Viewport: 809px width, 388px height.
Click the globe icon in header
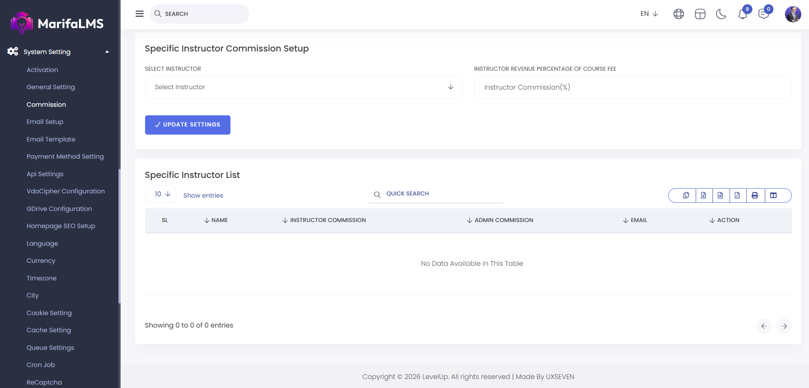coord(679,14)
